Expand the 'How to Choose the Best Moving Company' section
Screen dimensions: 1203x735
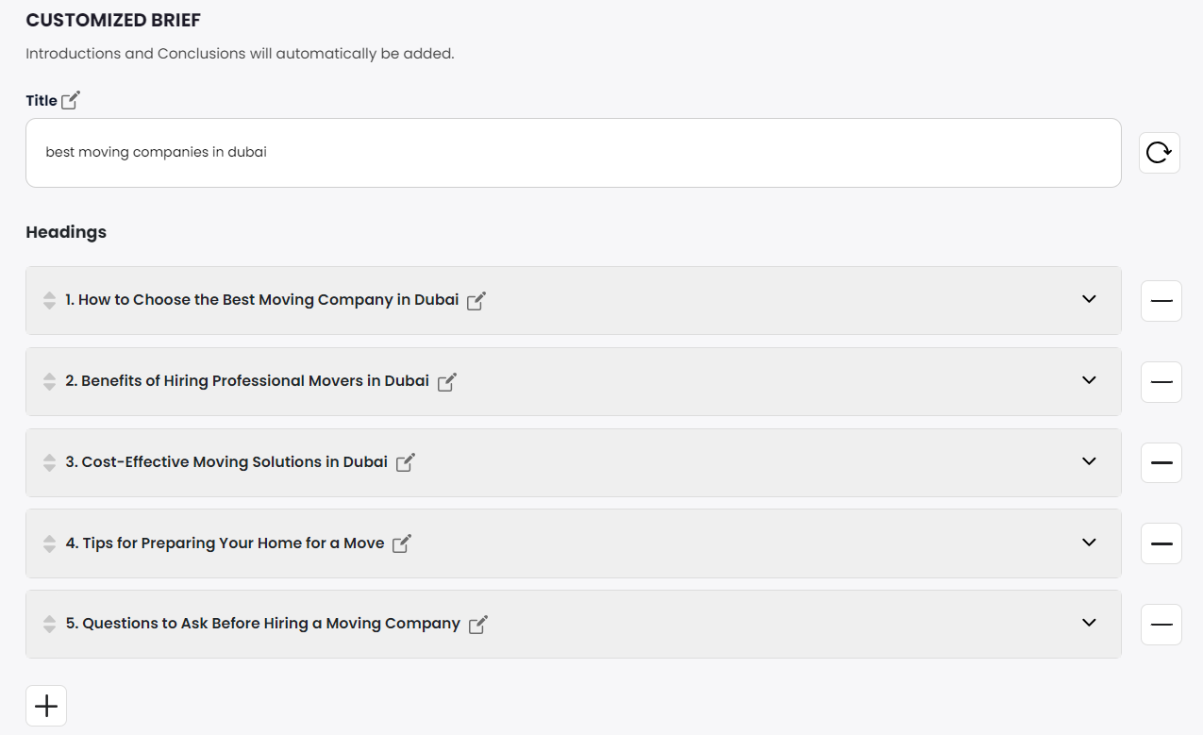point(1089,299)
